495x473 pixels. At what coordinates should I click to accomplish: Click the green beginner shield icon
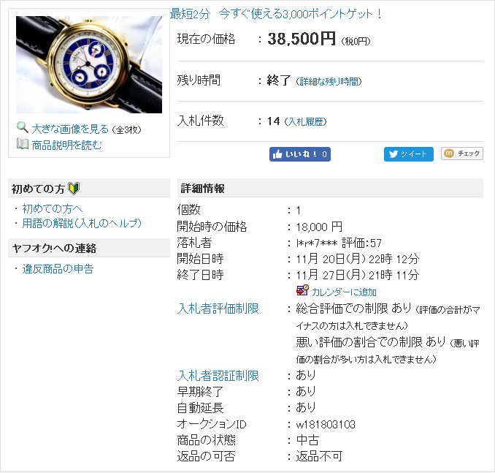[74, 189]
